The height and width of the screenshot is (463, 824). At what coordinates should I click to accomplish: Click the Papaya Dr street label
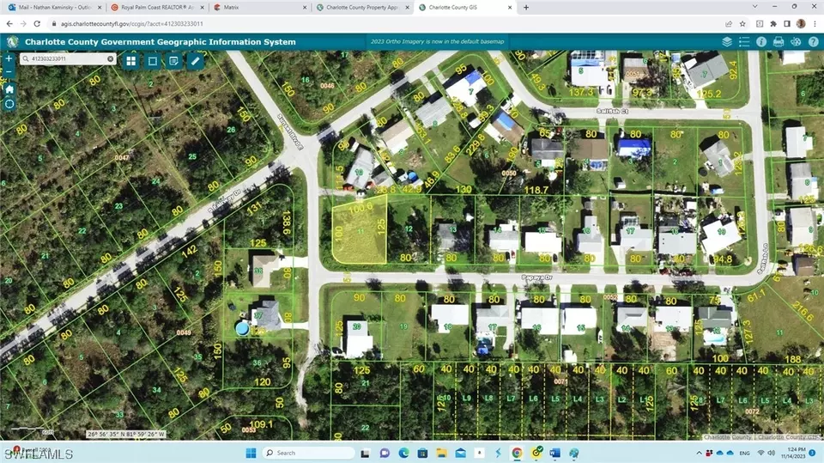pos(536,277)
